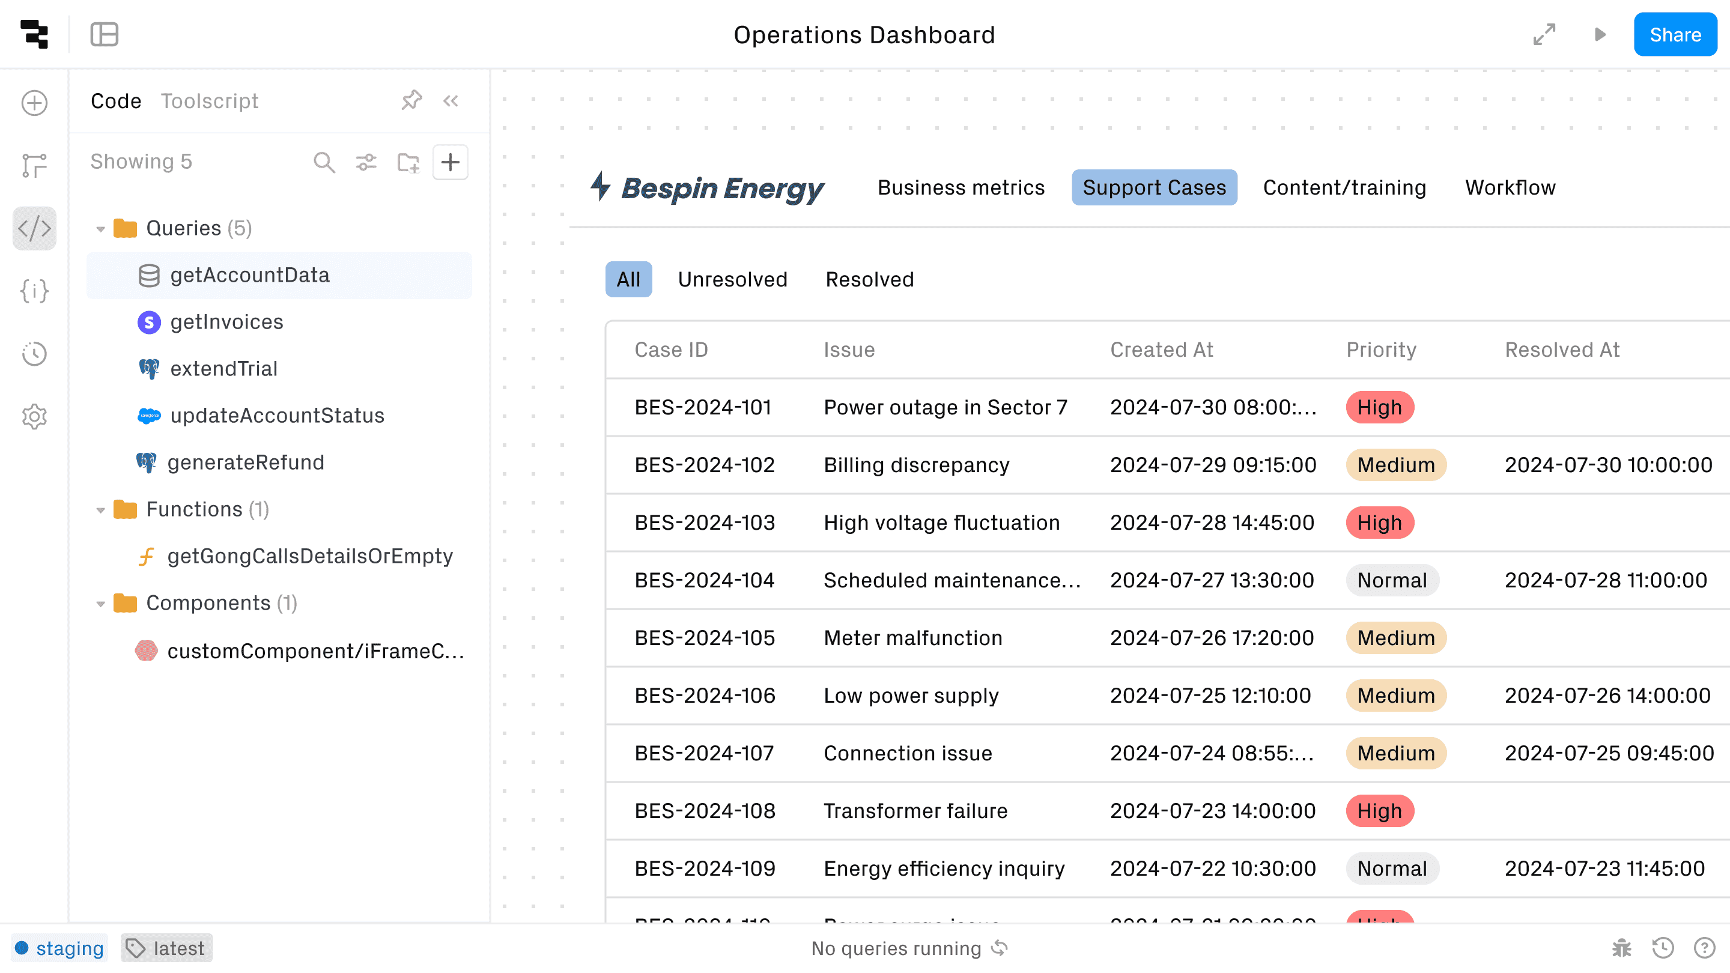Select the Code panel icon
This screenshot has width=1730, height=973.
(x=34, y=228)
